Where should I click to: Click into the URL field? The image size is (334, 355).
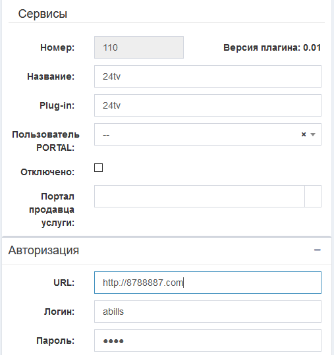pos(208,283)
